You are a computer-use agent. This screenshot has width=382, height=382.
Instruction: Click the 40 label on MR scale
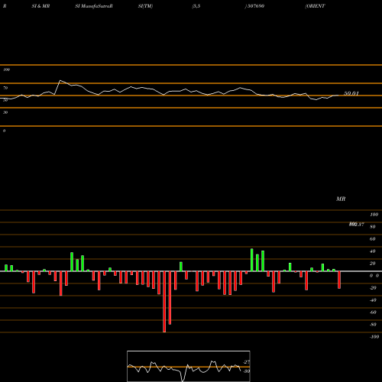coord(373,251)
